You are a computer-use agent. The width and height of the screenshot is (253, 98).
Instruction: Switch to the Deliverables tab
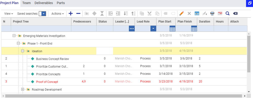(x=44, y=3)
